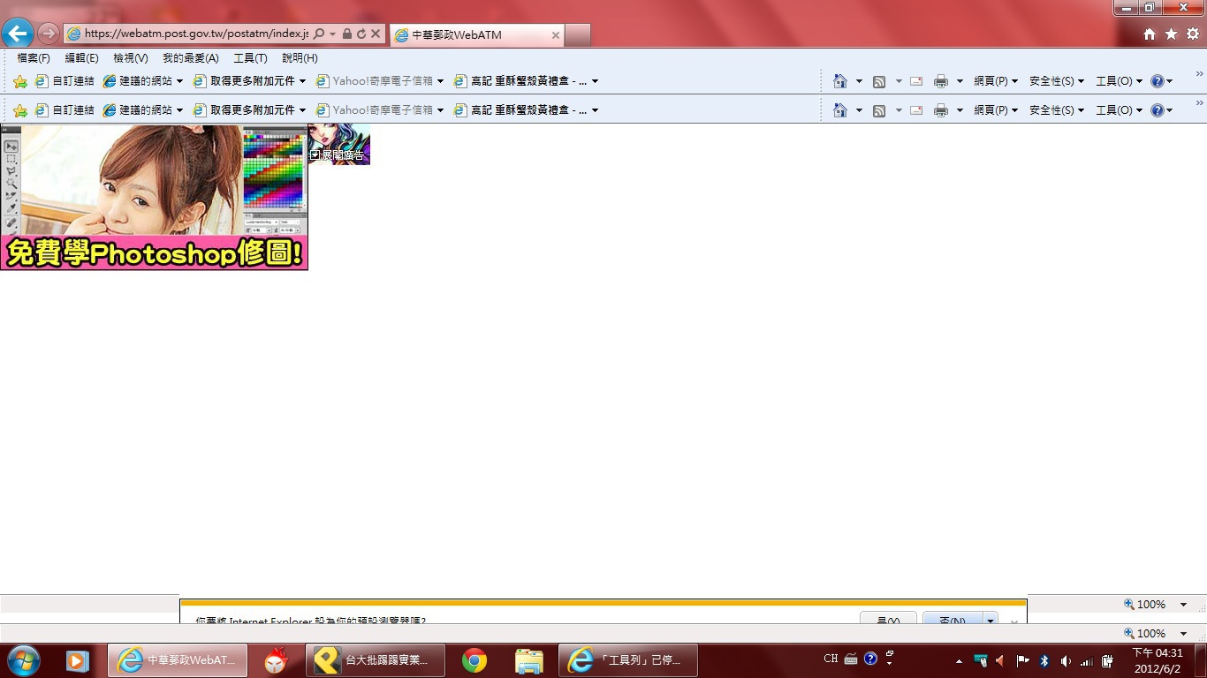
Task: Refresh the page using the address bar refresh icon
Action: pyautogui.click(x=361, y=34)
